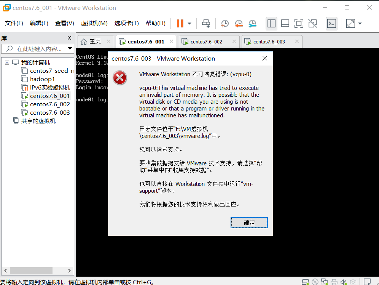Select IPv6实验虚拟机 in the library
The height and width of the screenshot is (285, 379).
[x=50, y=88]
